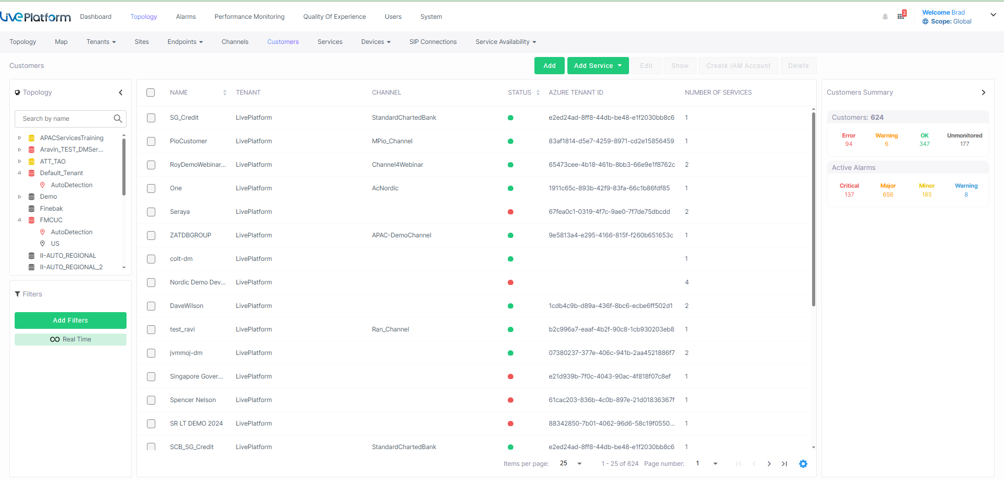The image size is (1004, 481).
Task: Select the Nordic Demo Dev row checkbox
Action: (151, 282)
